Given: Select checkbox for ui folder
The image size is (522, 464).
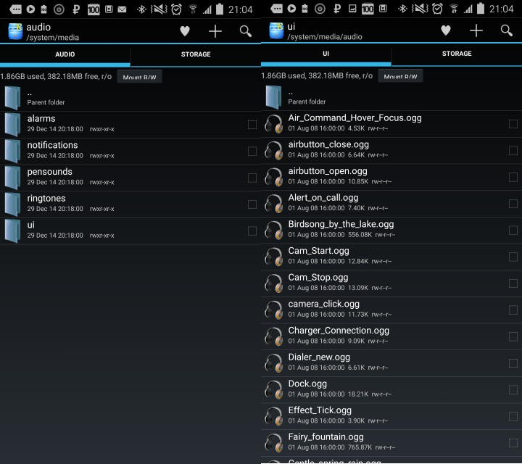Looking at the screenshot, I should pyautogui.click(x=252, y=231).
